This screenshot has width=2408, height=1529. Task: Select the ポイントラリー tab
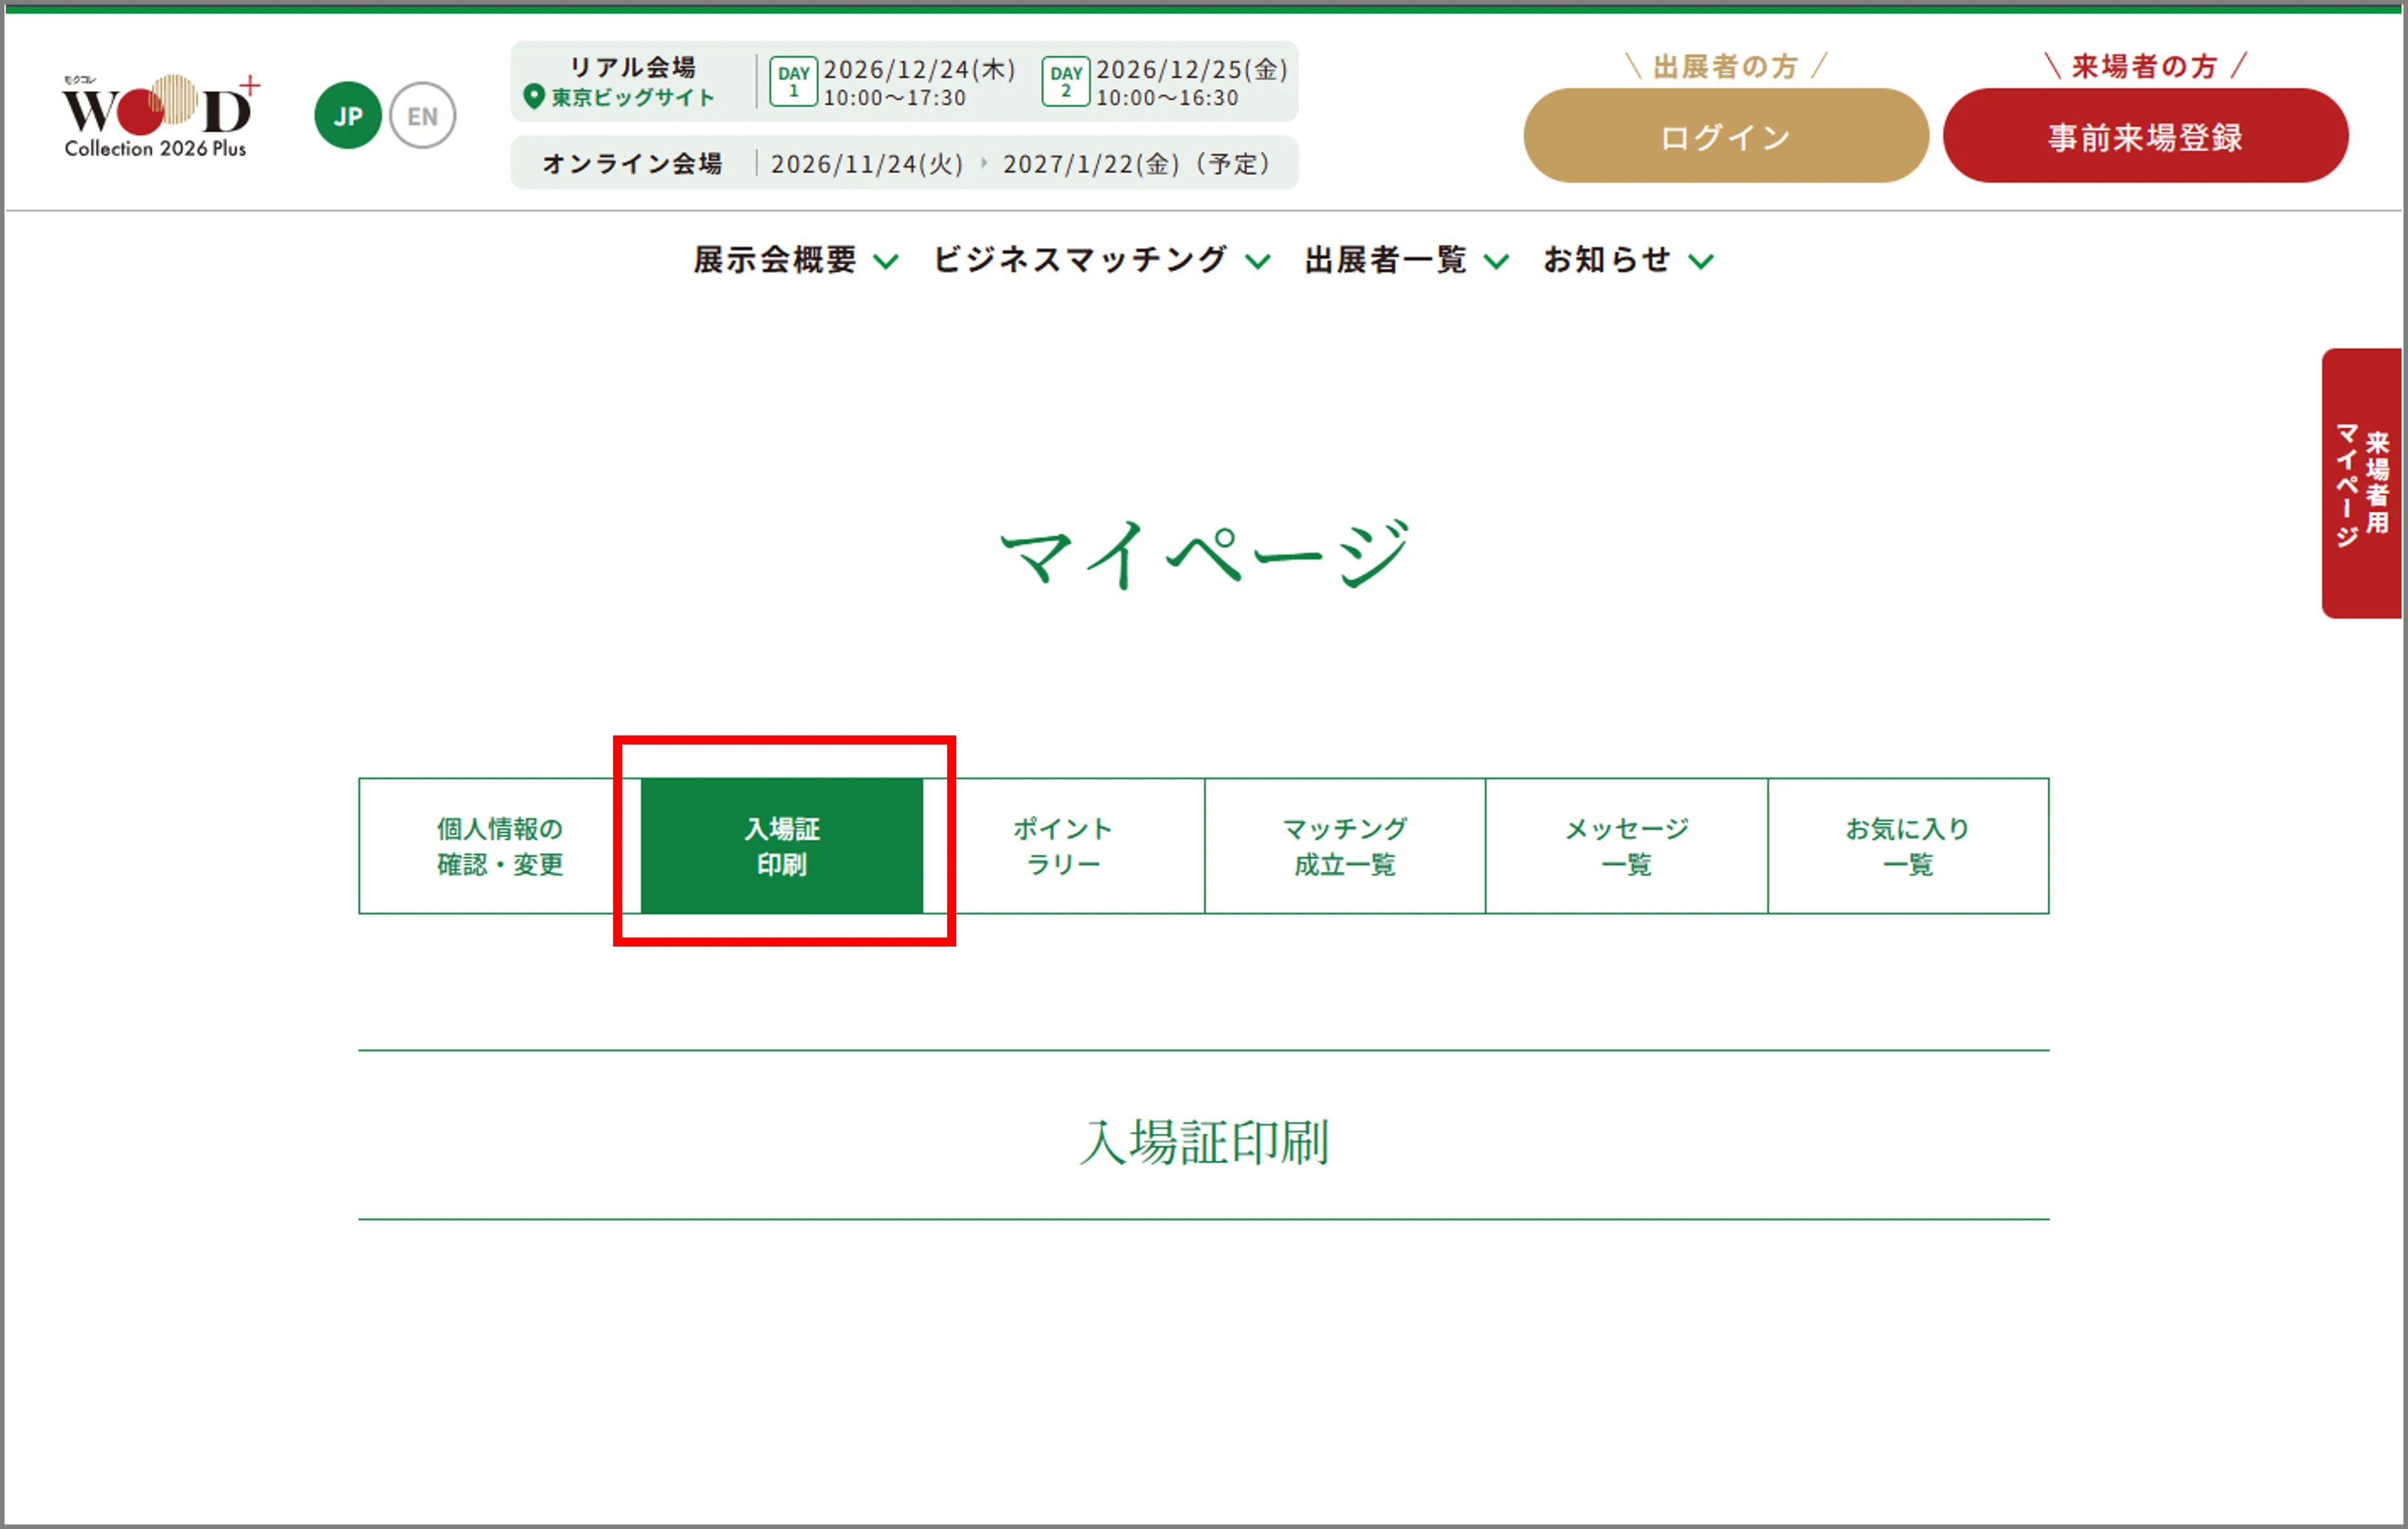pos(1064,847)
